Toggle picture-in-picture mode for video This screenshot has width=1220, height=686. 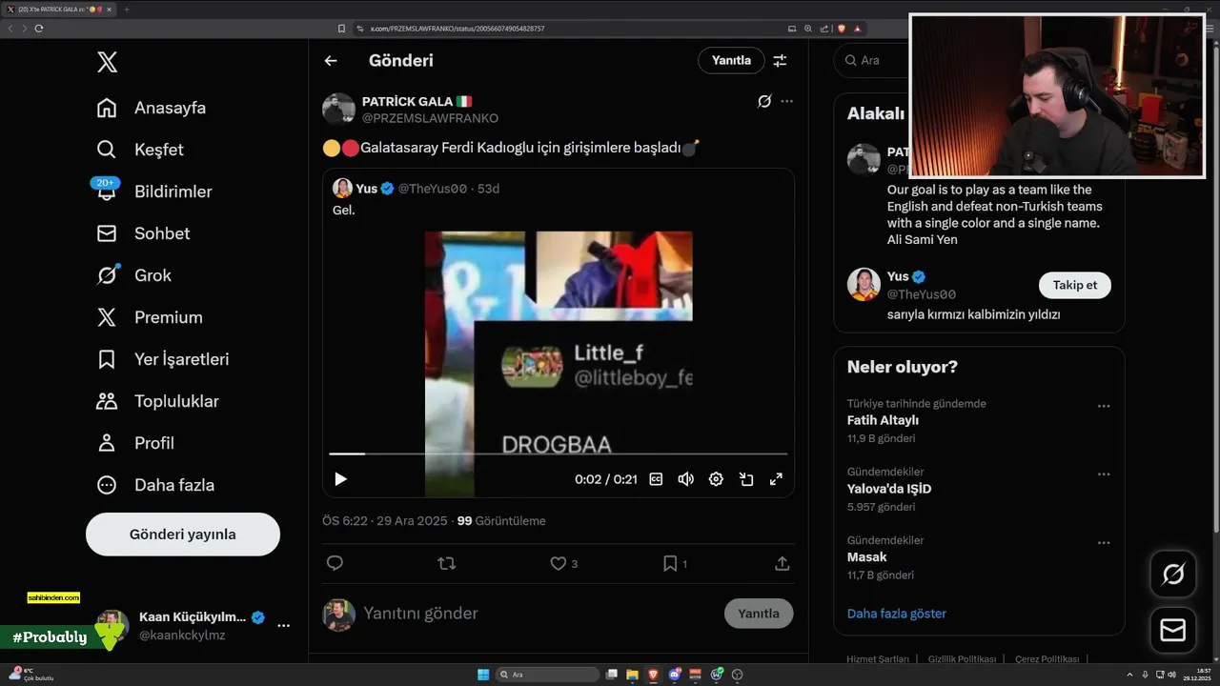(746, 479)
